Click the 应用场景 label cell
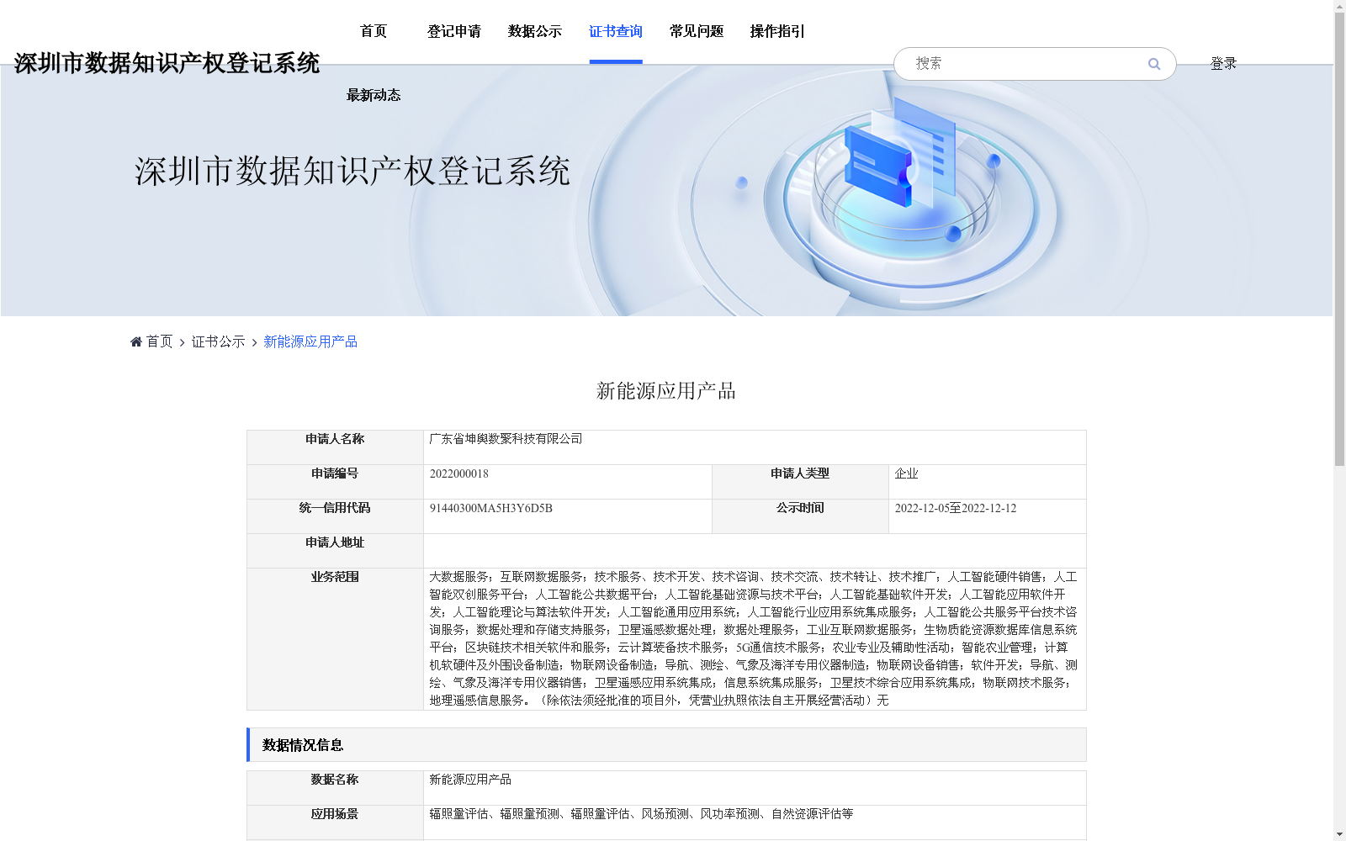The height and width of the screenshot is (841, 1346). pos(335,822)
